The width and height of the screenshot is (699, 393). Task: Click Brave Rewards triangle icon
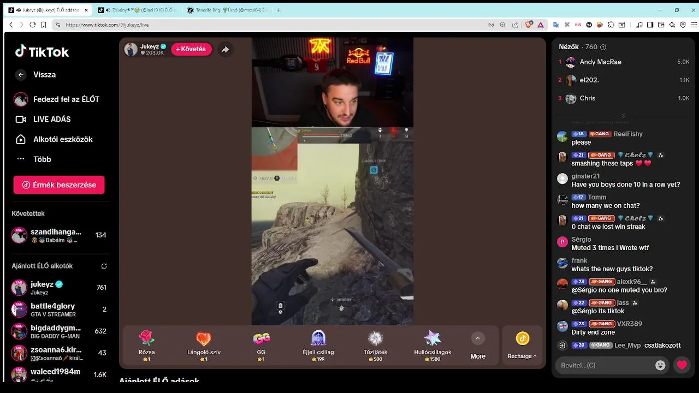[x=541, y=25]
